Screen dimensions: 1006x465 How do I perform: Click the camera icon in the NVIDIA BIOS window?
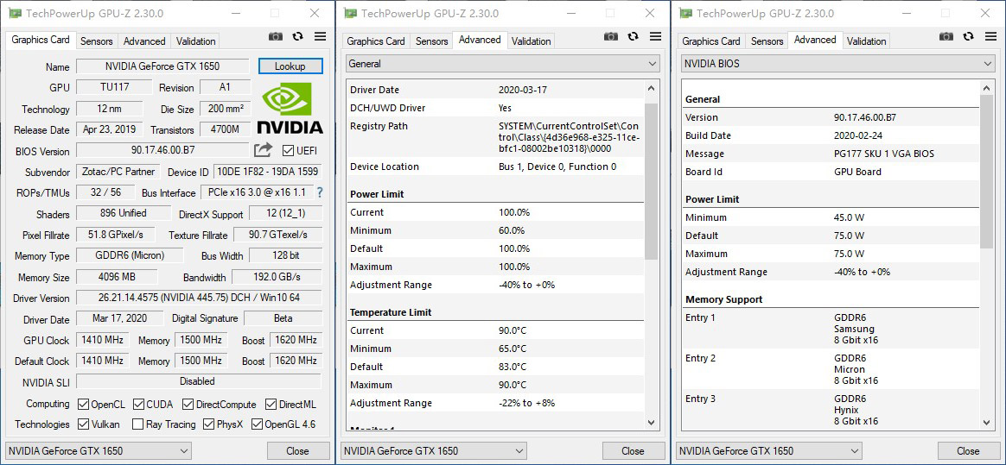[946, 36]
